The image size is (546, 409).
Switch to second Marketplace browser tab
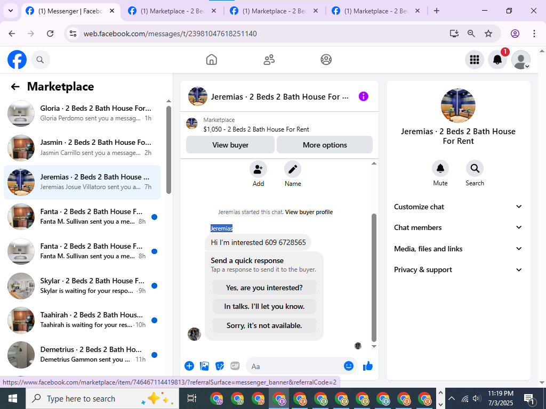(x=274, y=11)
